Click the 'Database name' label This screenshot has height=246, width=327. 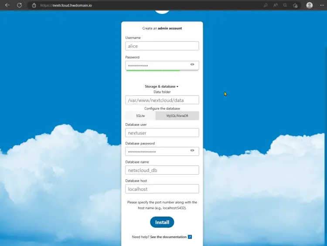[137, 162]
